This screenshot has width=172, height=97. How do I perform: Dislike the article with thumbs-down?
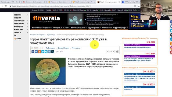61,51
